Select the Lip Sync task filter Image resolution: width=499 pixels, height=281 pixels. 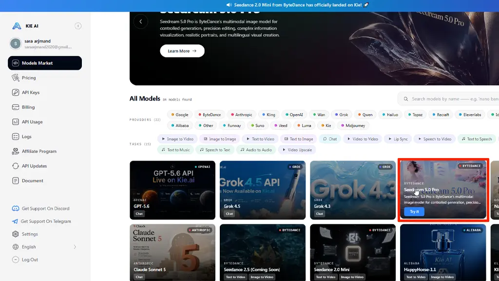pos(398,139)
